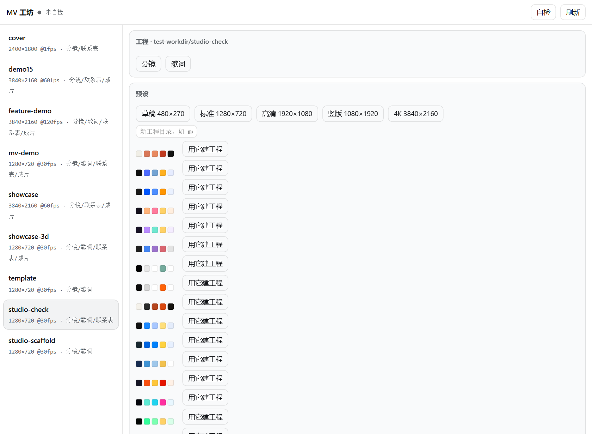Screen dimensions: 592x434
Task: Click the 自检 button in the header
Action: [x=543, y=12]
